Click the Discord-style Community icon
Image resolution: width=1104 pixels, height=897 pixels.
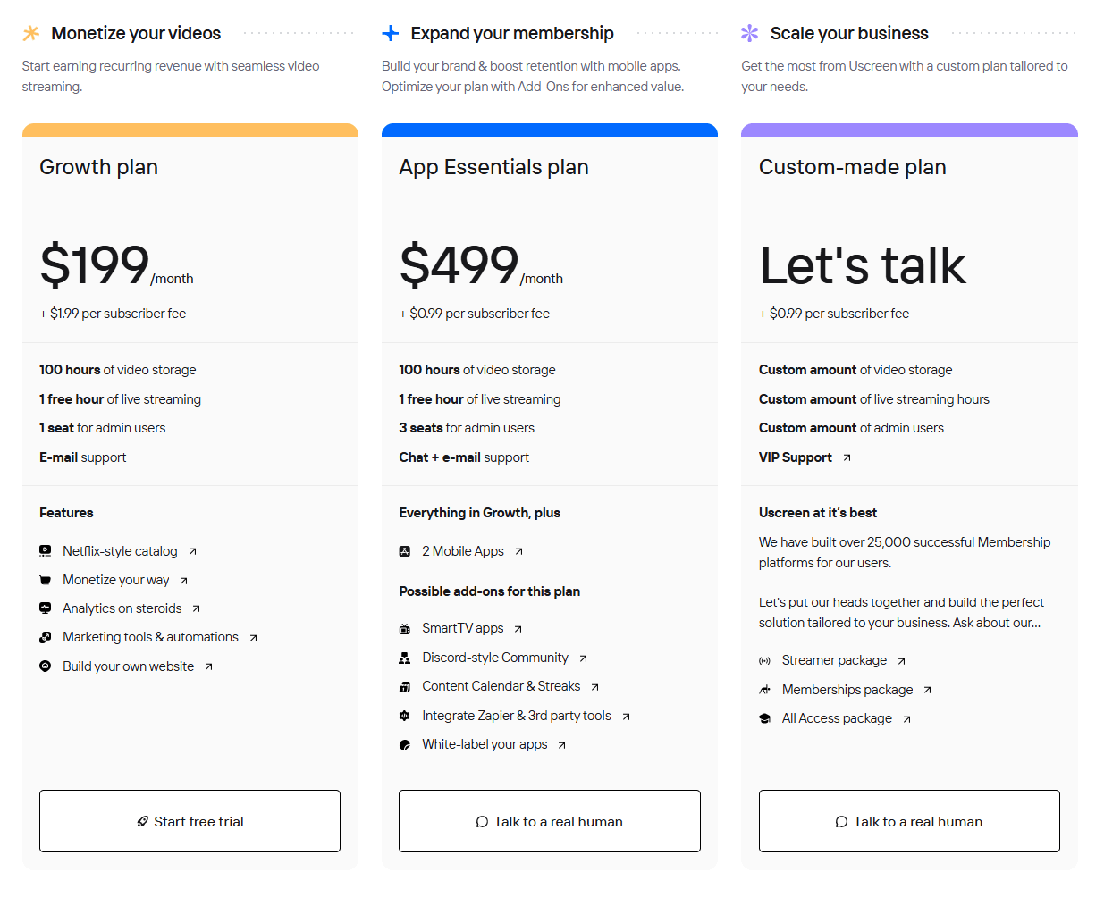pyautogui.click(x=405, y=658)
